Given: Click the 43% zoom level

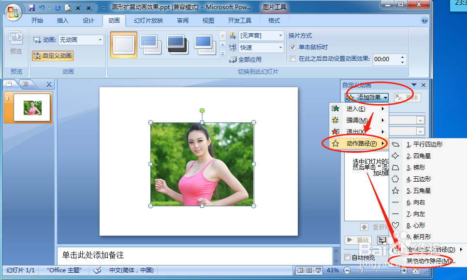Looking at the screenshot, I should [x=333, y=270].
